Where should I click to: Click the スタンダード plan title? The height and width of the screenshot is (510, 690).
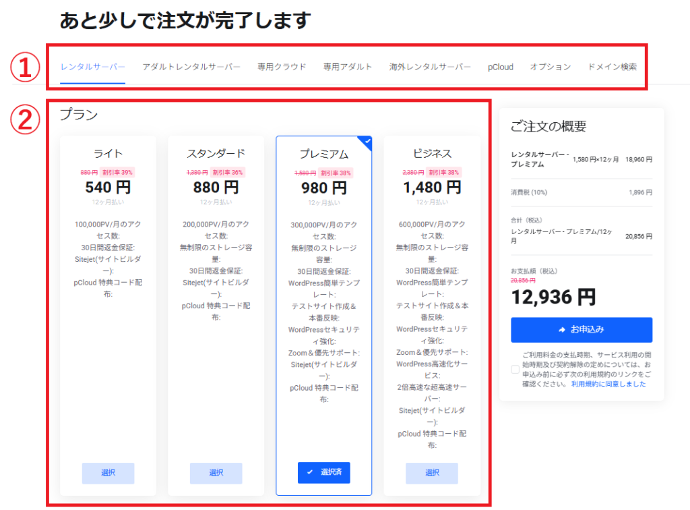click(x=216, y=153)
